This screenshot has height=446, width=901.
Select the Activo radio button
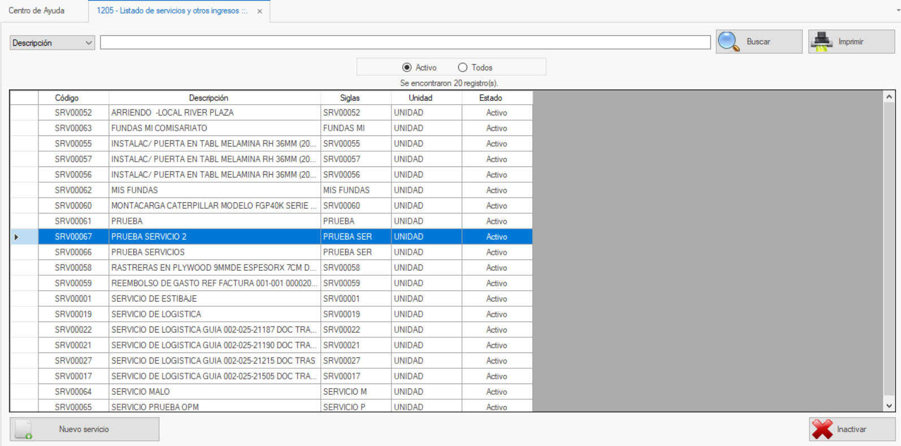pyautogui.click(x=407, y=68)
